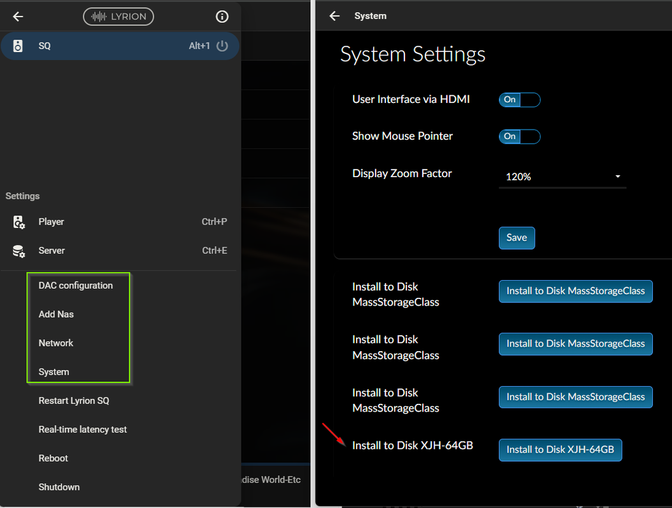
Task: Toggle User Interface via HDMI switch
Action: [519, 100]
